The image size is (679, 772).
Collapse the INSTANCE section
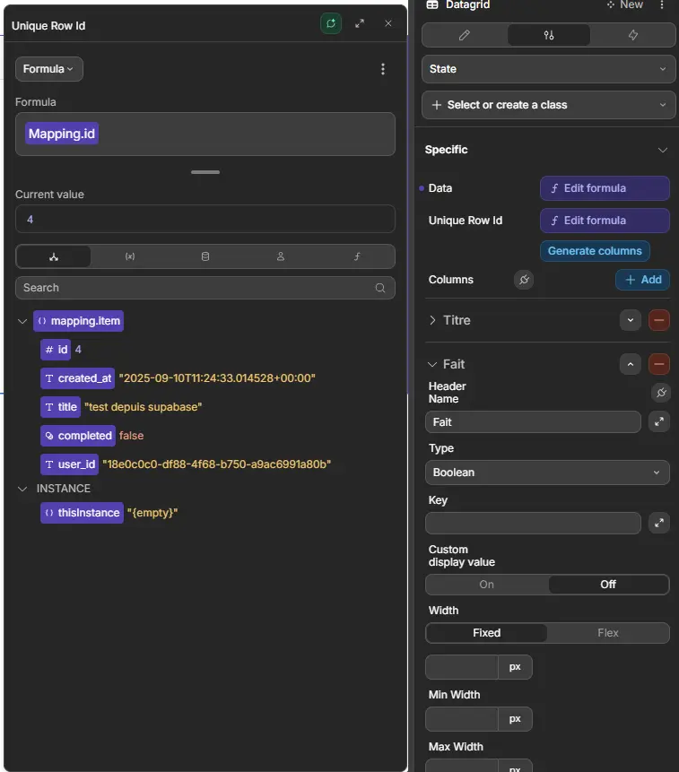pyautogui.click(x=22, y=489)
